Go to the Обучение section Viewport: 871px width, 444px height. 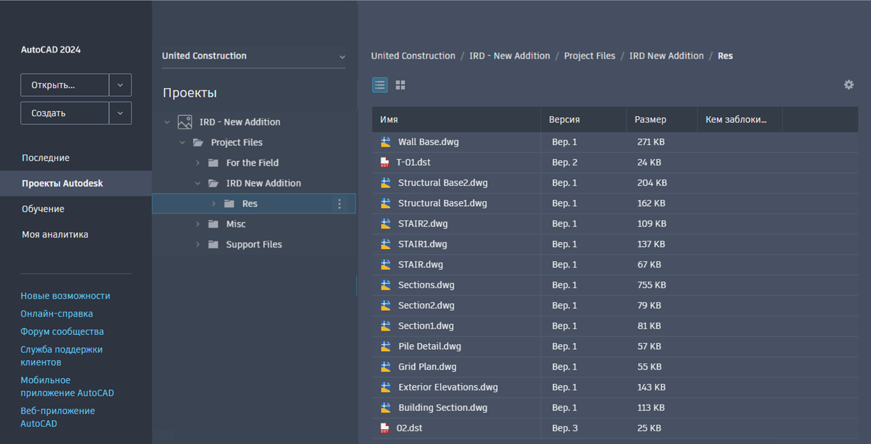point(43,209)
